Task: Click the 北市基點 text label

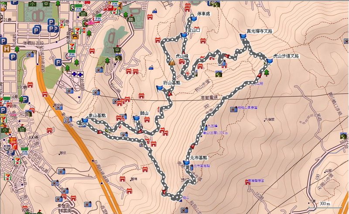Action: point(199,158)
